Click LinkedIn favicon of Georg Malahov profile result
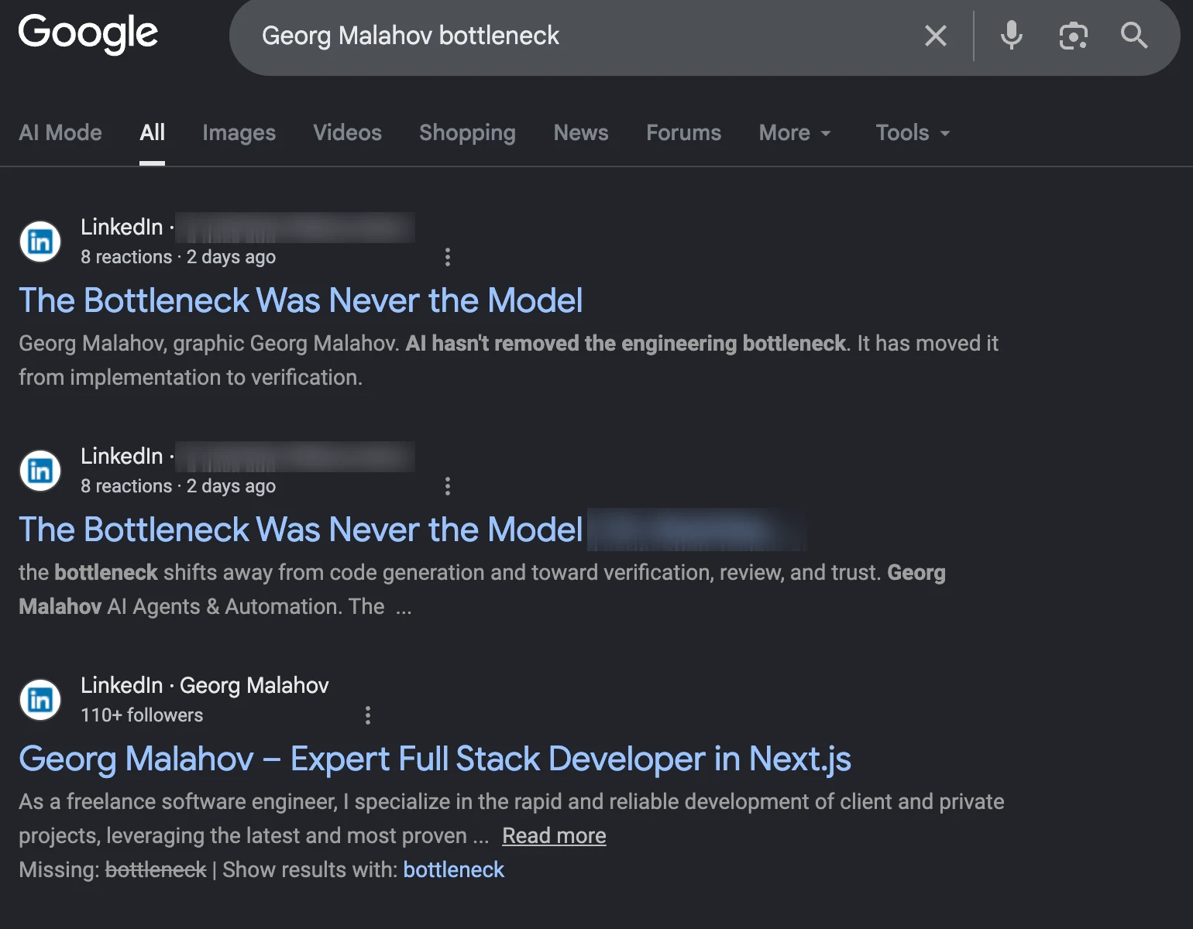1193x929 pixels. point(40,700)
